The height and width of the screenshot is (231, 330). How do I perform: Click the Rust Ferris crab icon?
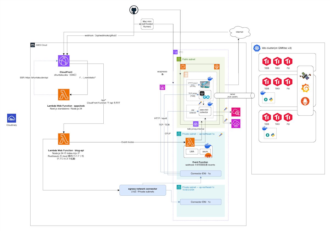(209, 155)
